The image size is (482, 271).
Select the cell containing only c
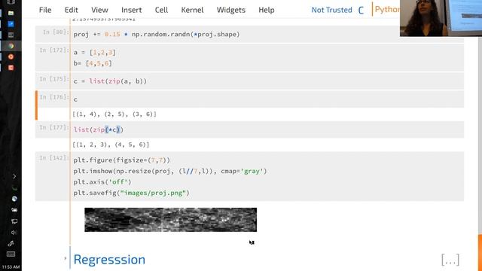(x=249, y=99)
